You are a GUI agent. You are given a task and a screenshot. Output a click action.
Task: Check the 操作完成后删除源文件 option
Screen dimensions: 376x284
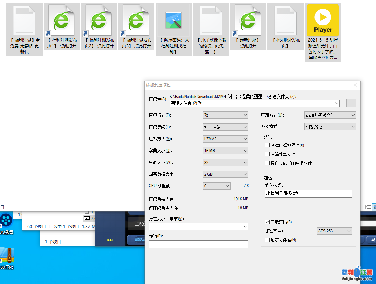pos(267,163)
